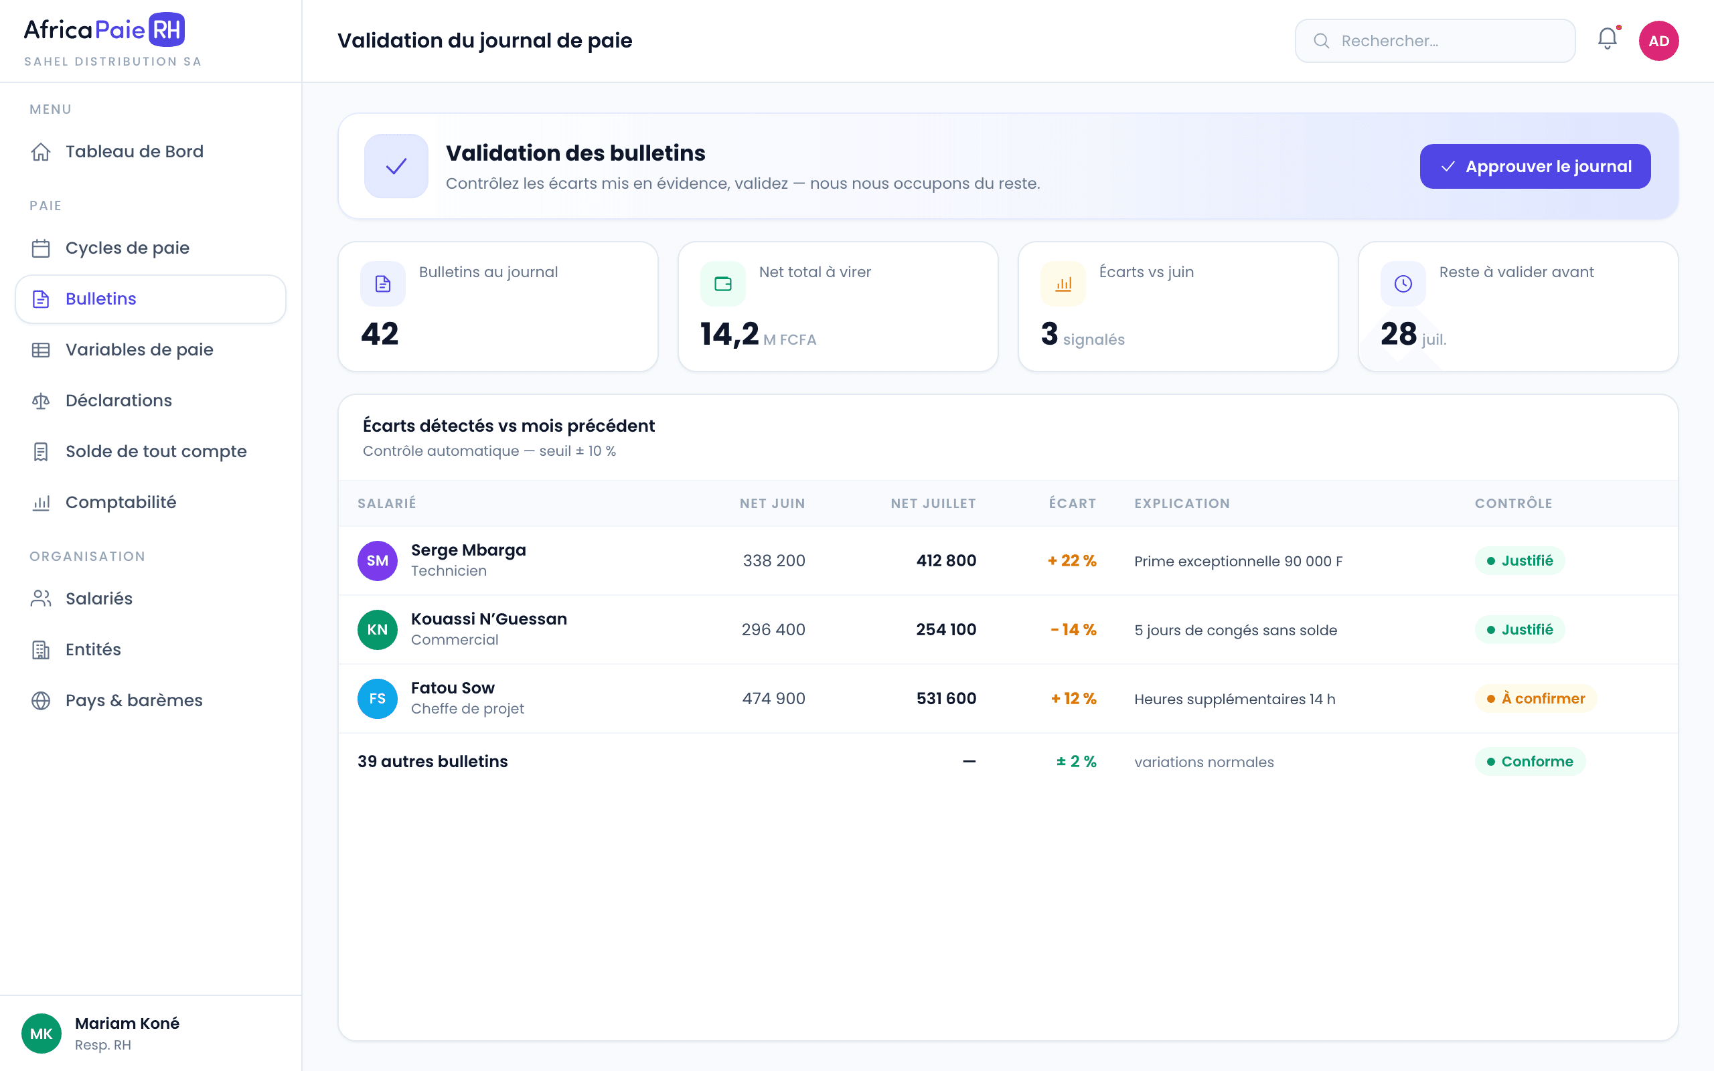The height and width of the screenshot is (1071, 1714).
Task: Click the Heures supplémentaires 14 h explanation
Action: (x=1235, y=700)
